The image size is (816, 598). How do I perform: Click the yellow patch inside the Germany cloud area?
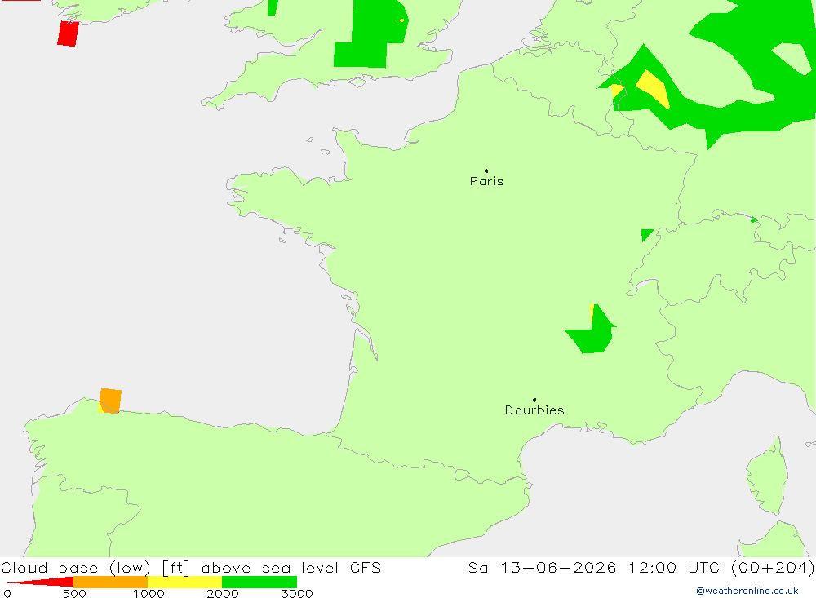(x=653, y=88)
